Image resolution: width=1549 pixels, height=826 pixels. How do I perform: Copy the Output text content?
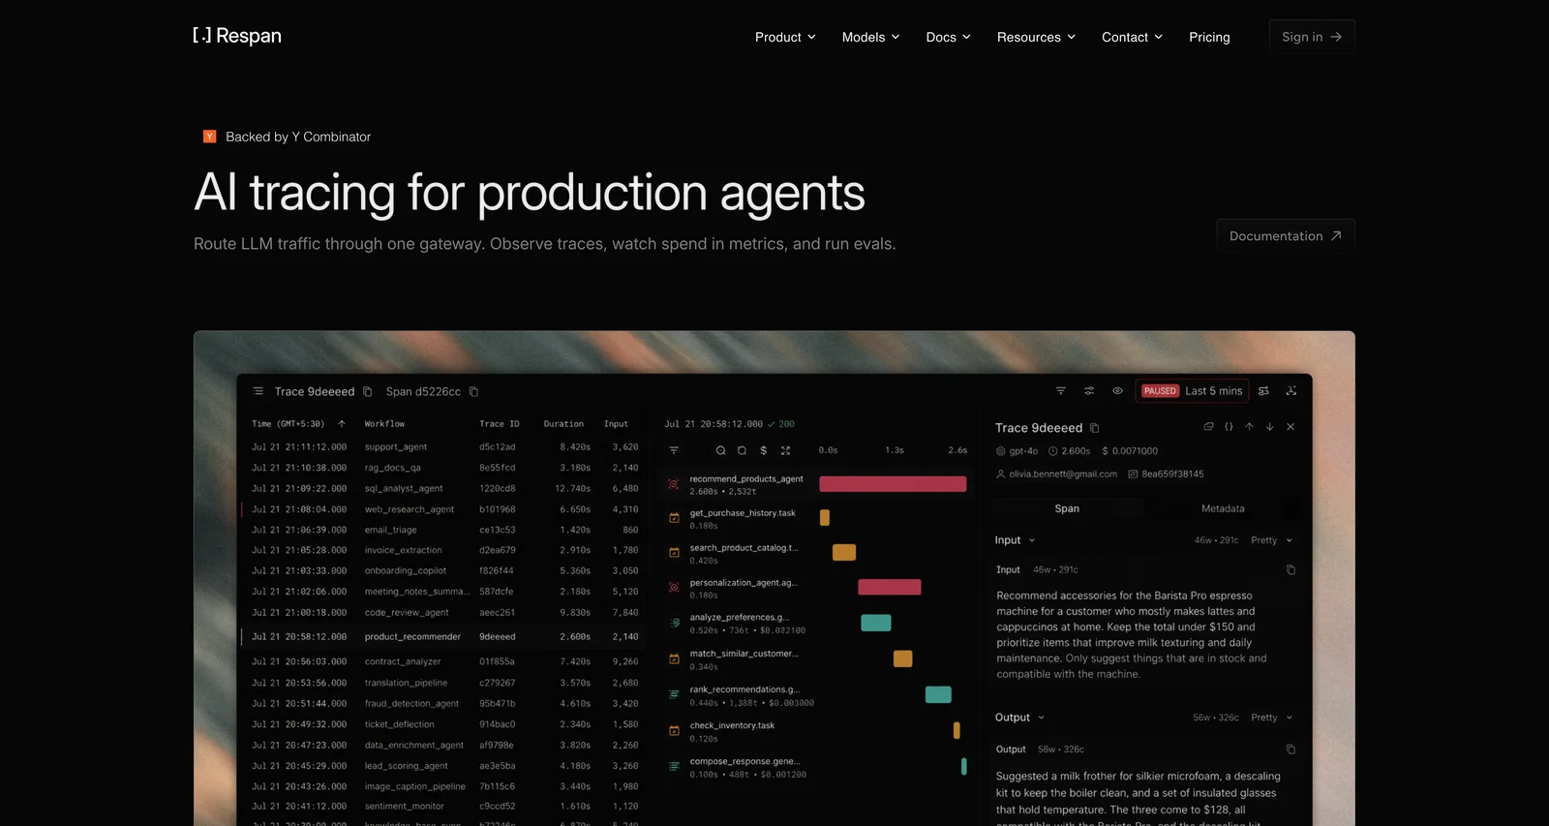(x=1291, y=749)
